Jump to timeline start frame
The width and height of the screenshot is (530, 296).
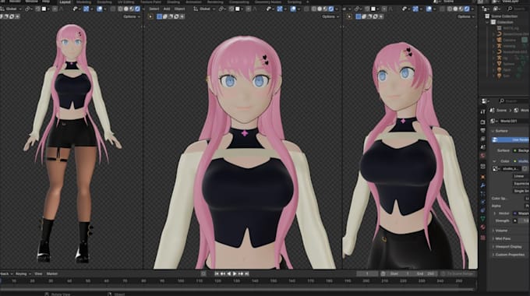[217, 273]
